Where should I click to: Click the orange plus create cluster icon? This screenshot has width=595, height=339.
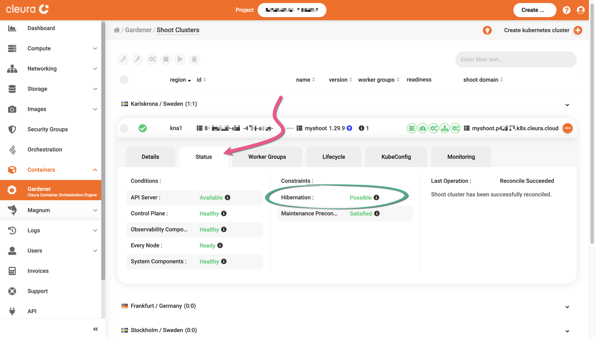(578, 30)
